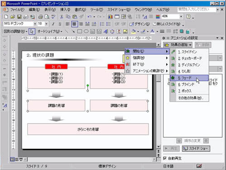Click the Print icon
Screen dimensions: 226x170
tap(40, 17)
